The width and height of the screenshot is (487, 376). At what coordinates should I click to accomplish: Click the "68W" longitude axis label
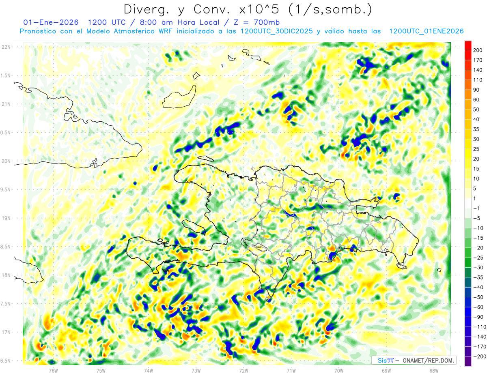coord(434,370)
